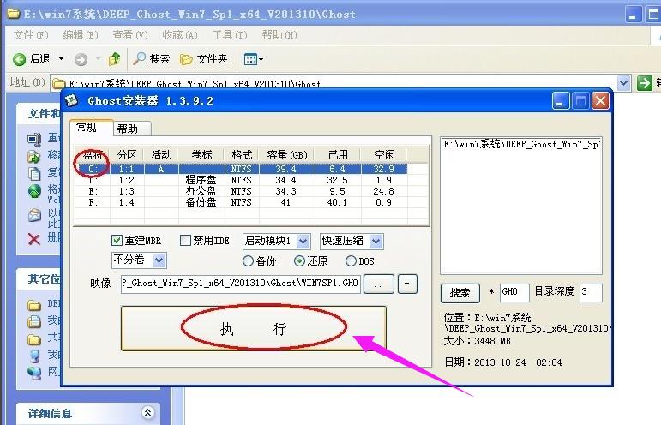The height and width of the screenshot is (425, 661).
Task: Open the Search (搜索) magnifier toolbar icon
Action: 140,59
